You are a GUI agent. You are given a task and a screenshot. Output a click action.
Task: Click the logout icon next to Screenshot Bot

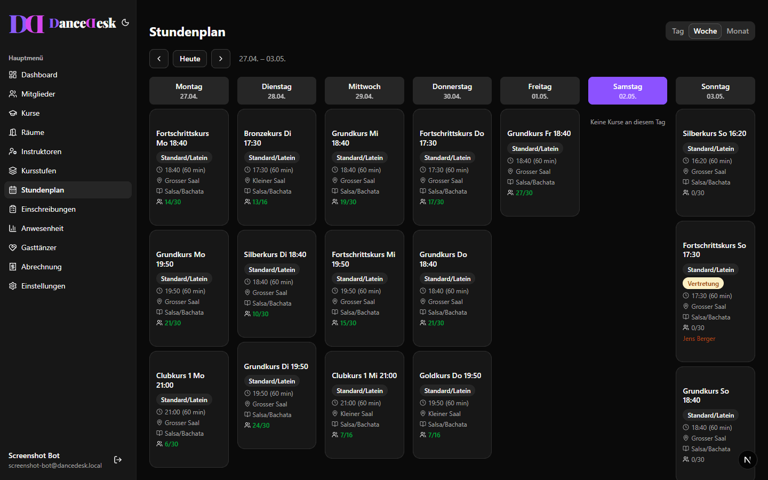(x=118, y=460)
